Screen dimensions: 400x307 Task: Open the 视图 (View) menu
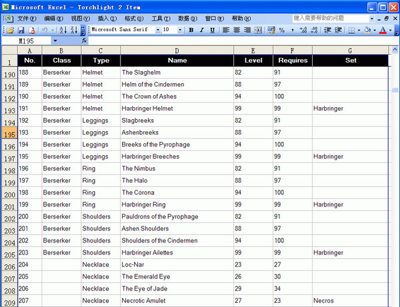[x=81, y=19]
